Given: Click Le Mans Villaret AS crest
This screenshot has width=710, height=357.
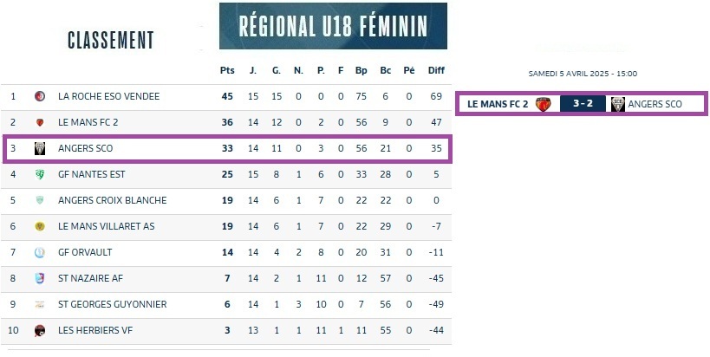Looking at the screenshot, I should coord(39,226).
